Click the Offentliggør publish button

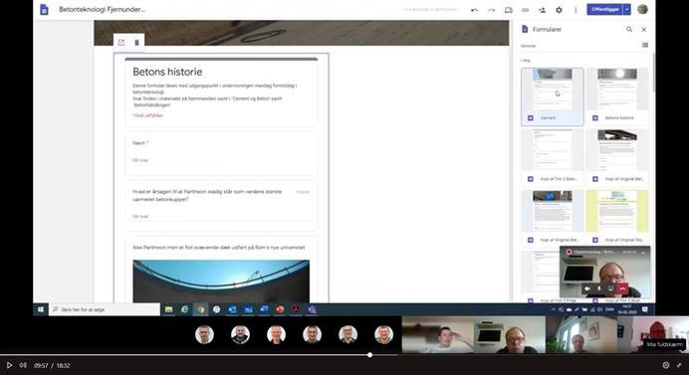pyautogui.click(x=605, y=9)
